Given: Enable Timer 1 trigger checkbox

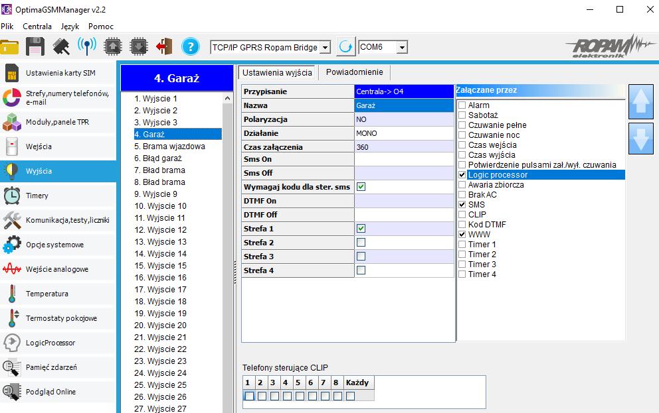Looking at the screenshot, I should click(x=462, y=245).
